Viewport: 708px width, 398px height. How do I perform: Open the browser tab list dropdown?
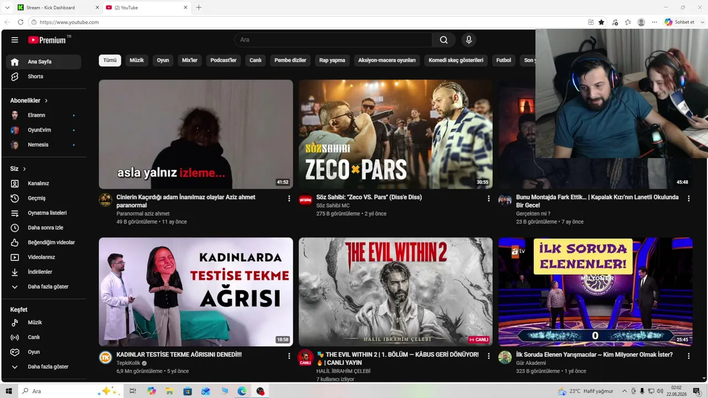point(7,8)
